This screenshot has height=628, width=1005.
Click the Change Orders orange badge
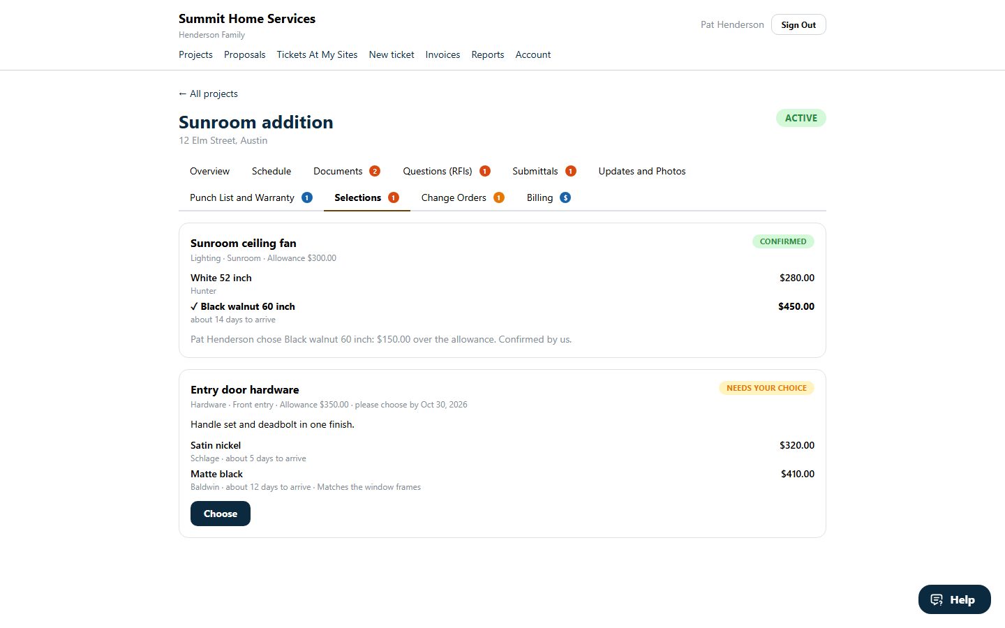[499, 197]
